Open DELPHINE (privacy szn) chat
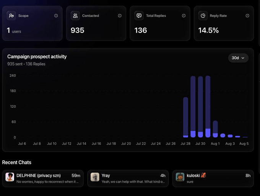The height and width of the screenshot is (196, 260). (x=43, y=178)
